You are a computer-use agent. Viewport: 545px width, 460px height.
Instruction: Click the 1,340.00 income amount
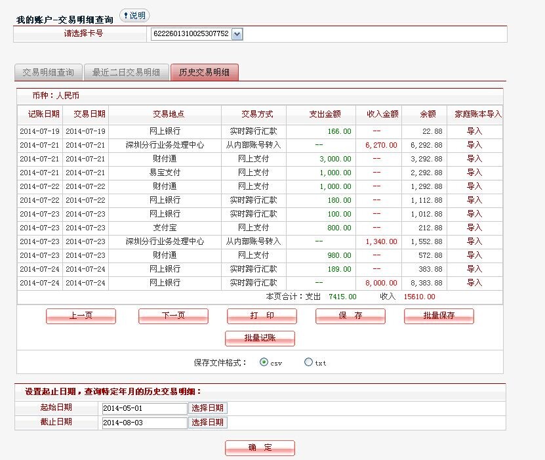381,241
